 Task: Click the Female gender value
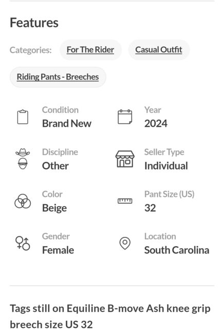point(58,250)
